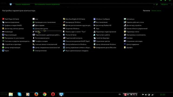
Task: Open the Java control panel icon
Action: [34, 19]
